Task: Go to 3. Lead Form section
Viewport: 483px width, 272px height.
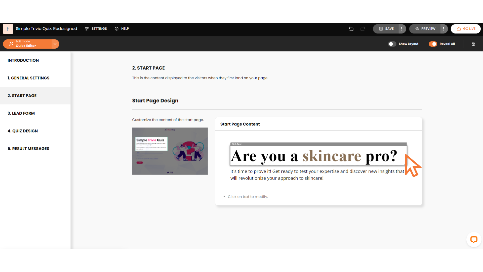Action: pos(21,113)
